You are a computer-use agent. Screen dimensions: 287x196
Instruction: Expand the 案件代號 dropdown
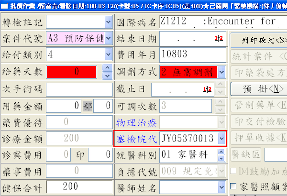point(108,38)
